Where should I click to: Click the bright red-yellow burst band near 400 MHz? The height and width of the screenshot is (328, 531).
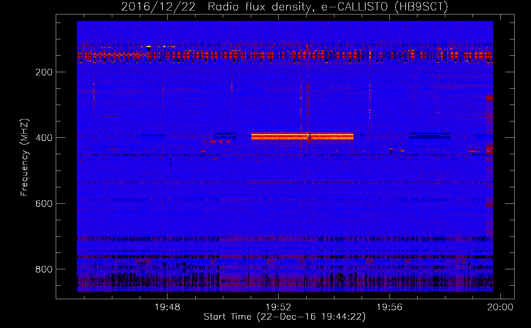pos(302,136)
